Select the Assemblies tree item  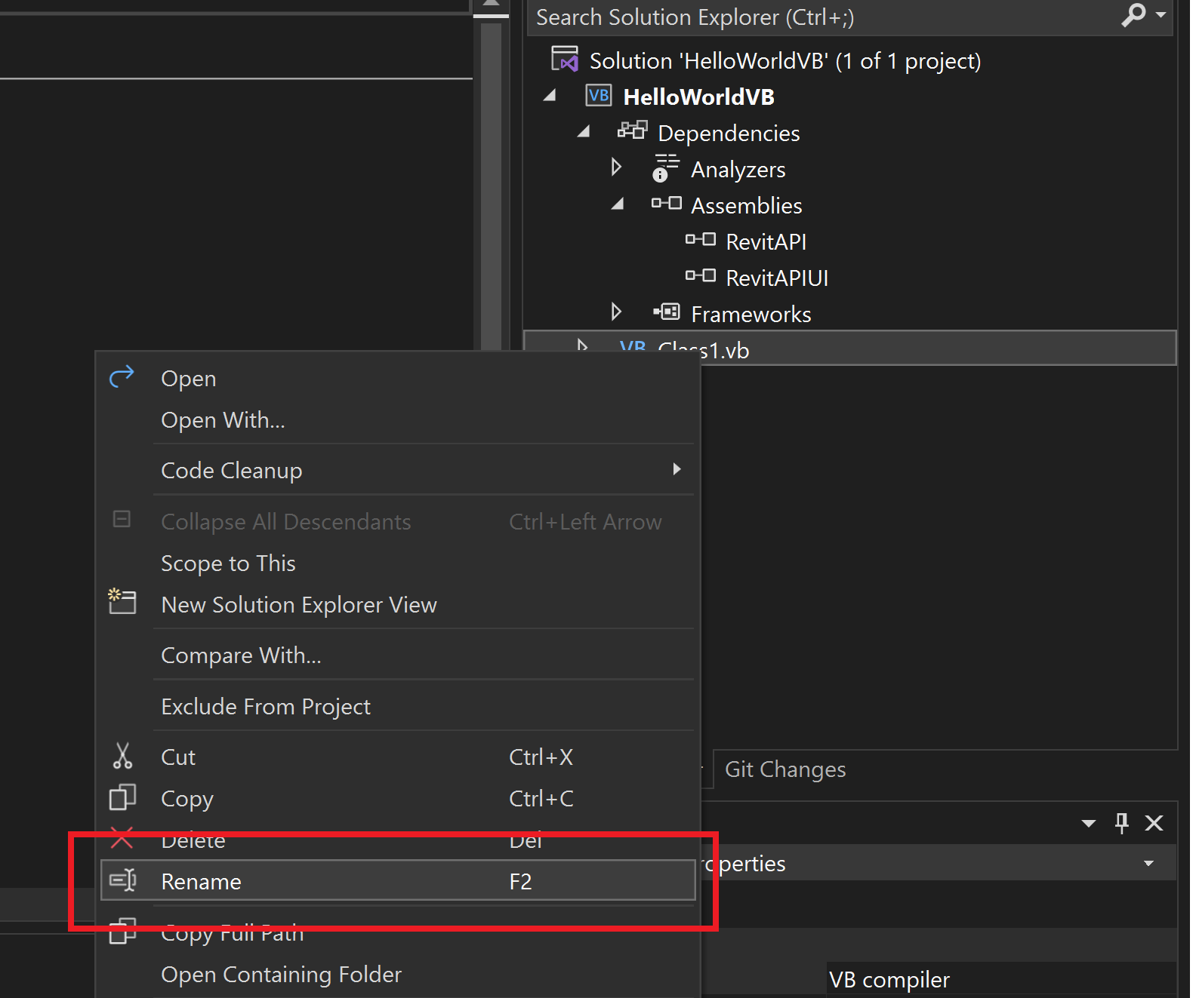coord(746,205)
